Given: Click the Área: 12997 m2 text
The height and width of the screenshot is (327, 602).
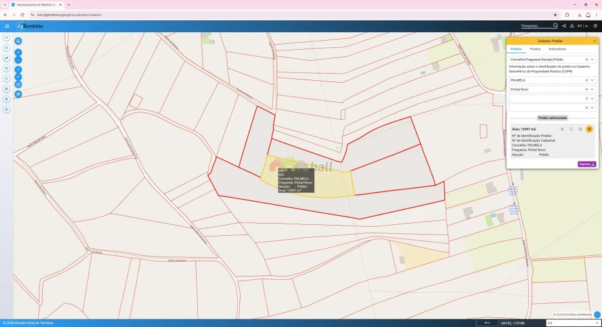Looking at the screenshot, I should (524, 129).
